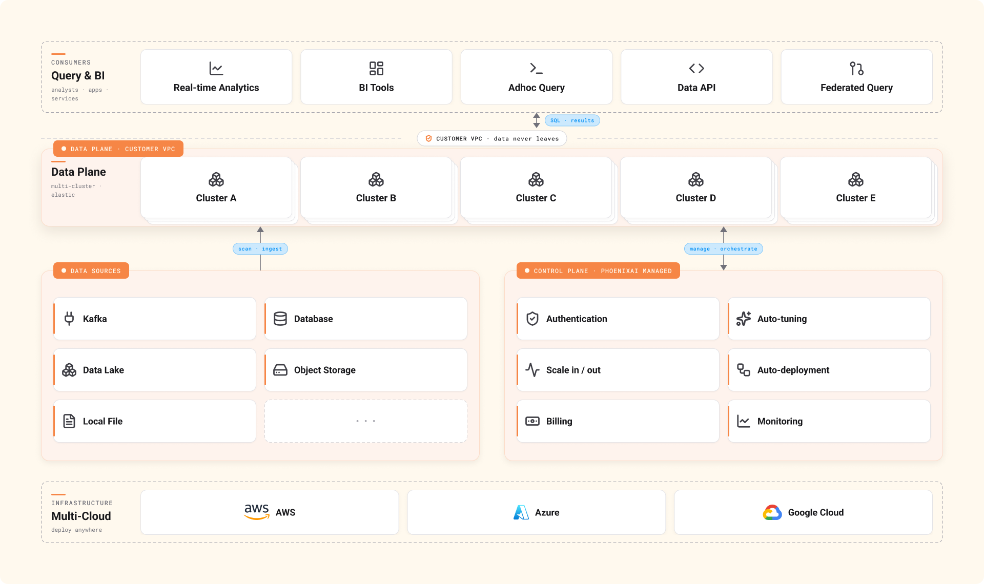The height and width of the screenshot is (584, 984).
Task: Click the Cluster C boxes icon
Action: tap(536, 179)
